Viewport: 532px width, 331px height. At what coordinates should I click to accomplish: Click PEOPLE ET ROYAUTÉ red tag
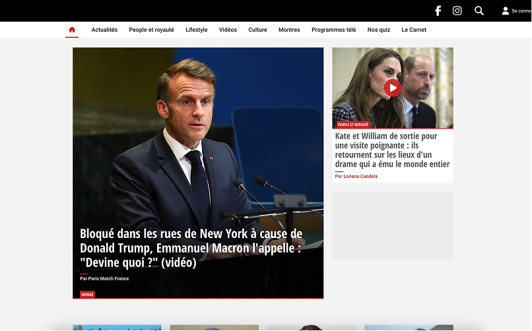point(353,125)
